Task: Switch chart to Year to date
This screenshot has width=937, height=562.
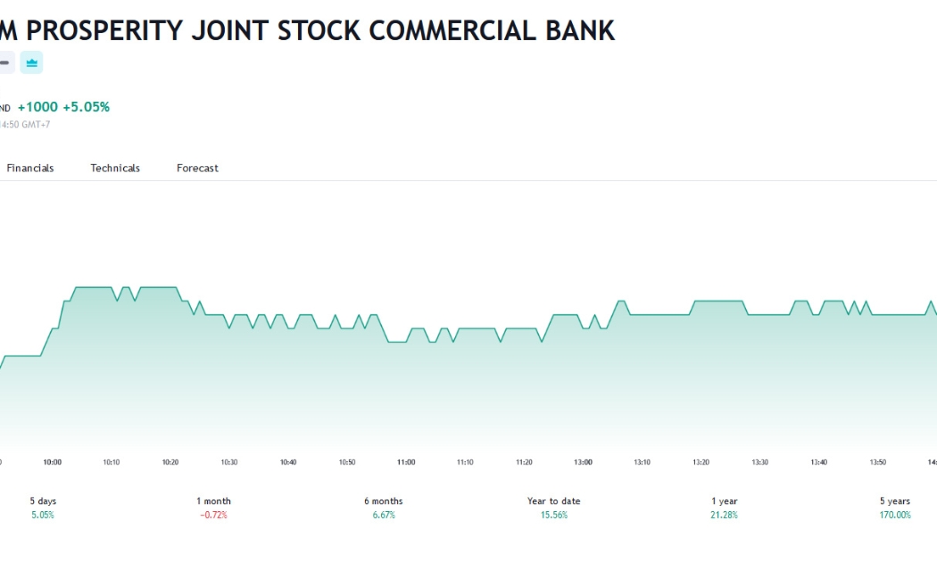Action: point(554,508)
